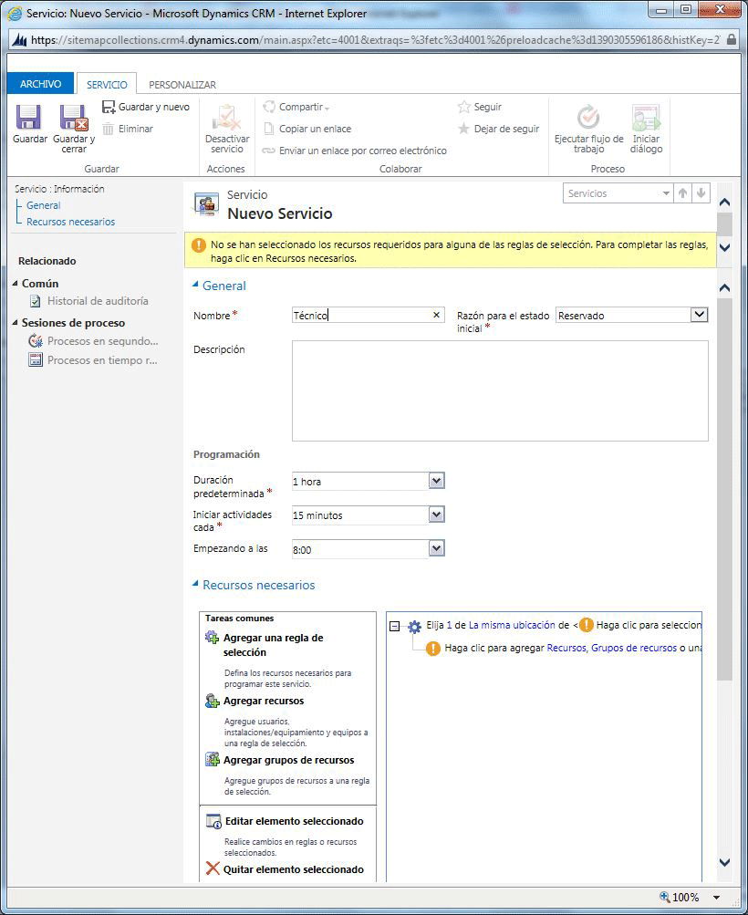Screen dimensions: 748x915
Task: Click Agregar grupos de recursos
Action: 289,760
